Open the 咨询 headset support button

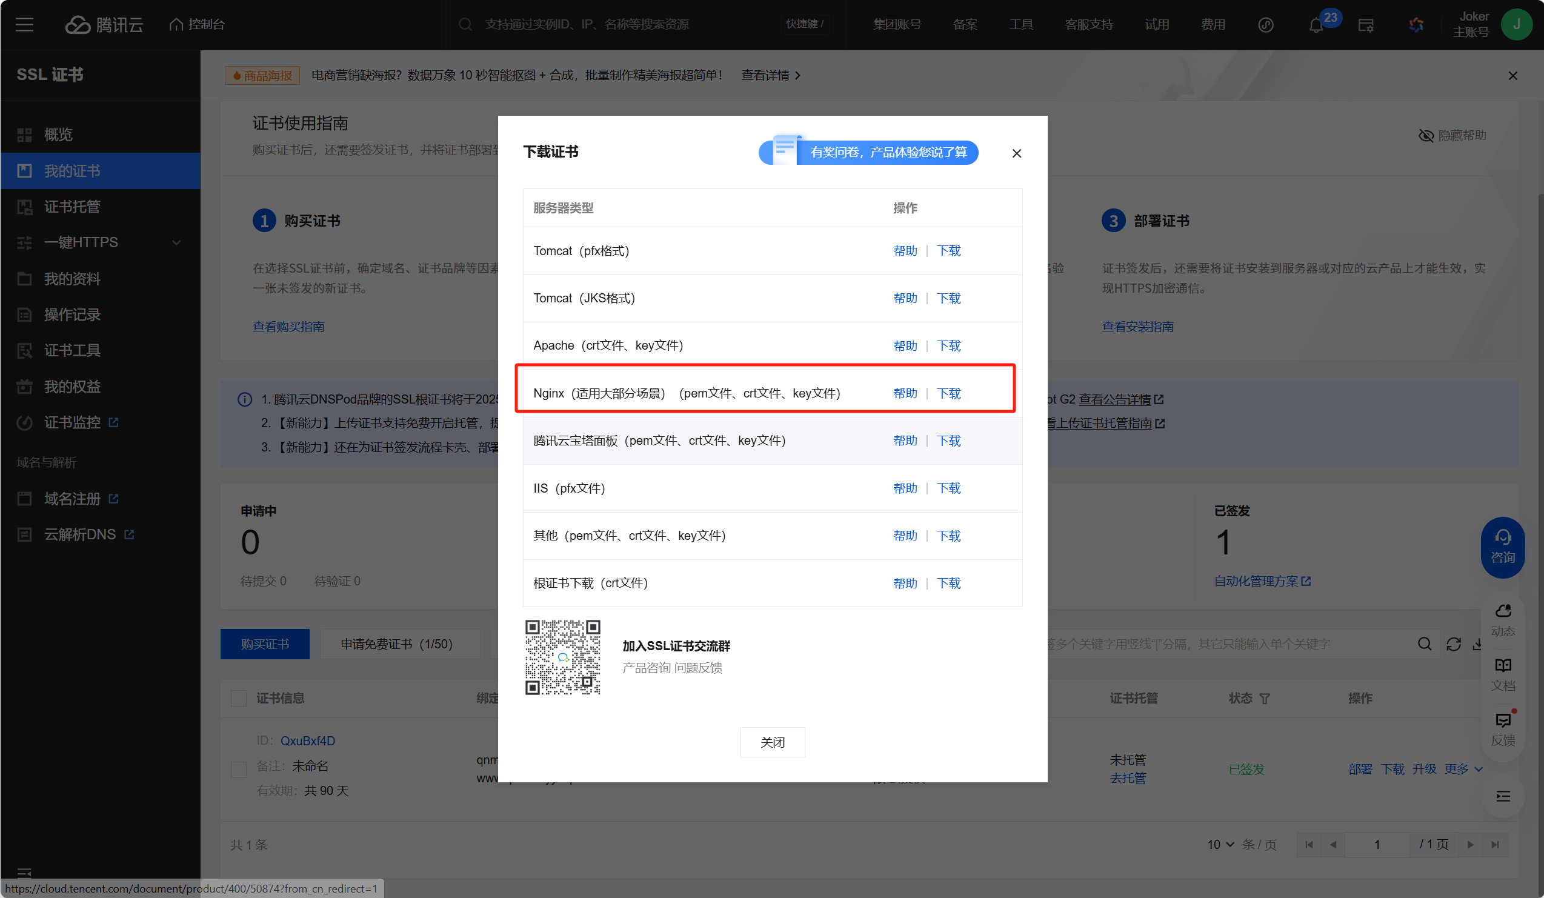1502,547
